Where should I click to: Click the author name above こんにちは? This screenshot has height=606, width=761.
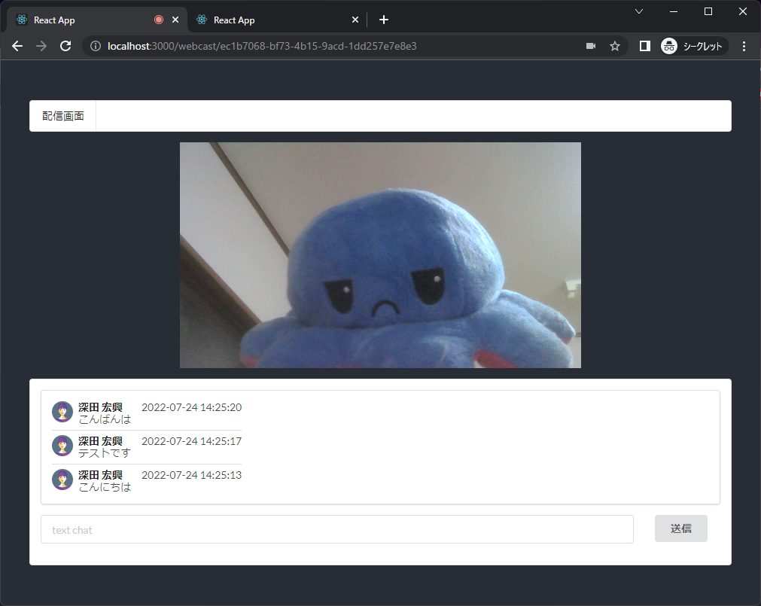tap(100, 475)
